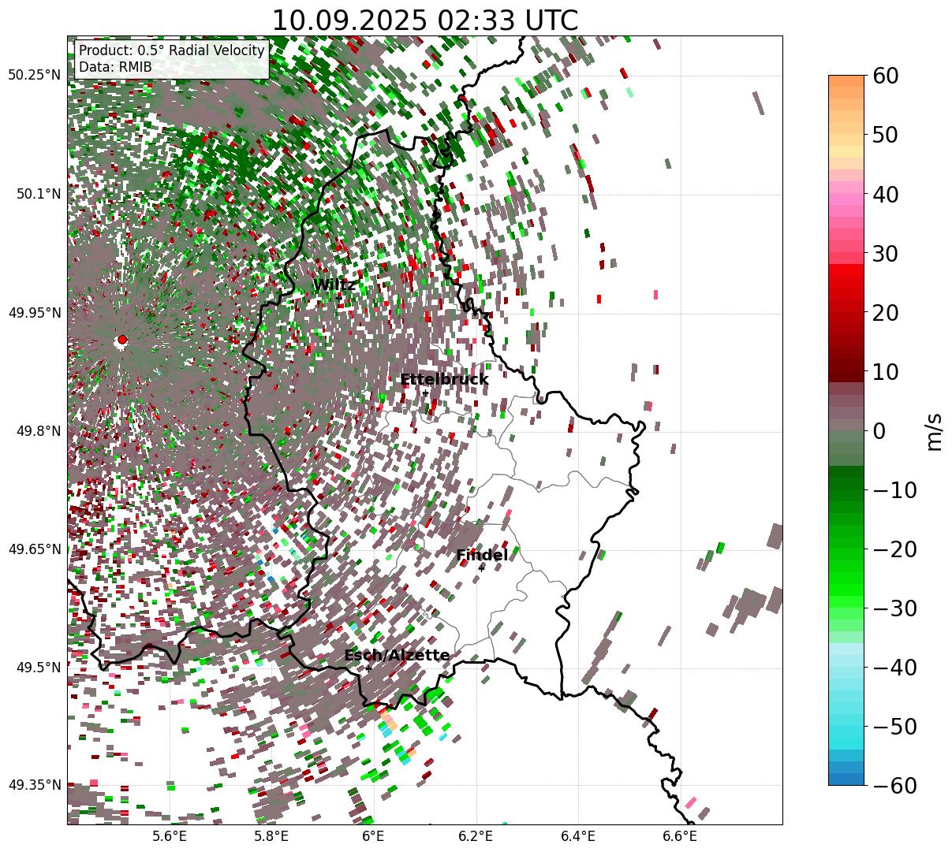The height and width of the screenshot is (852, 952).
Task: Click the 49.5°N latitude tick label
Action: click(37, 668)
